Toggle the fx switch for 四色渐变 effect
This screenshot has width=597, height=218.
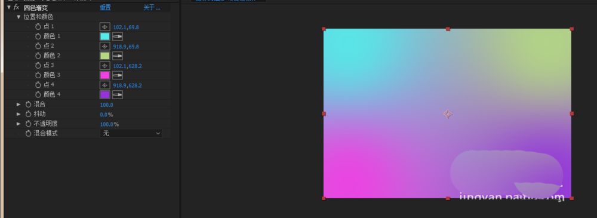pos(16,7)
